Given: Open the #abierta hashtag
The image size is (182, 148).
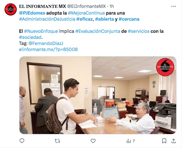Looking at the screenshot, I should pyautogui.click(x=105, y=19).
